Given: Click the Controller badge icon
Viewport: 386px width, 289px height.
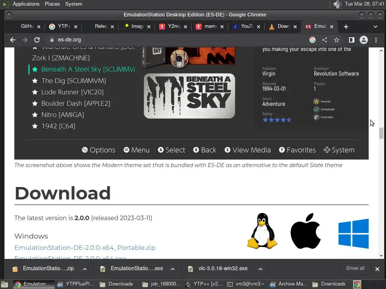Looking at the screenshot, I should point(316,117).
